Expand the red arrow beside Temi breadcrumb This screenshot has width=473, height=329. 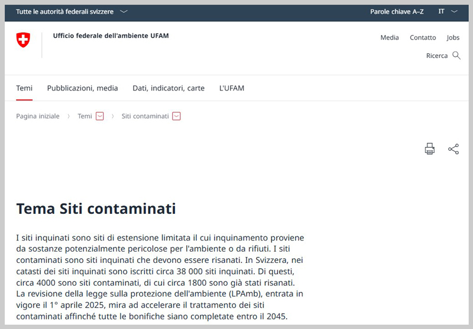99,116
